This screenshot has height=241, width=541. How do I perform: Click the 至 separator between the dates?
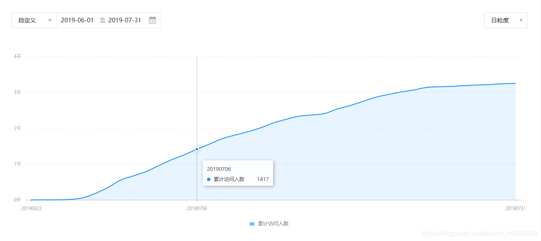coord(102,20)
